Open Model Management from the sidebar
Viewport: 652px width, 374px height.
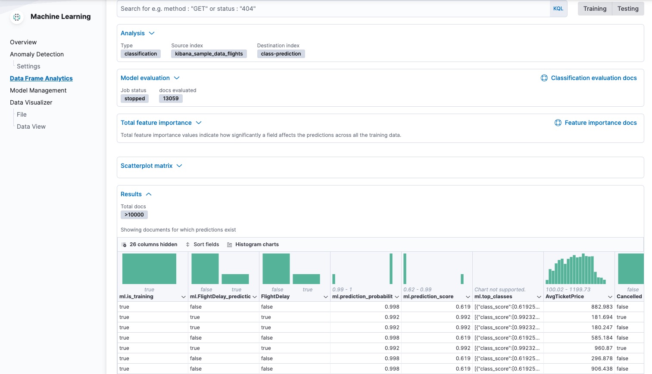(x=38, y=90)
